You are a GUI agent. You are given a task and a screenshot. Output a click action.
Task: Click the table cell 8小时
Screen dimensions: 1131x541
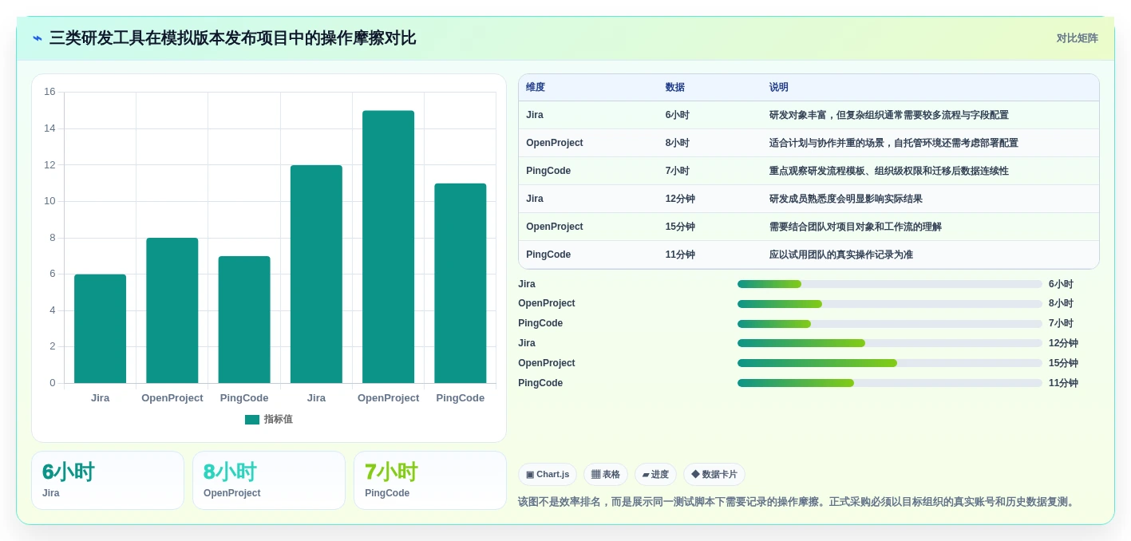677,143
